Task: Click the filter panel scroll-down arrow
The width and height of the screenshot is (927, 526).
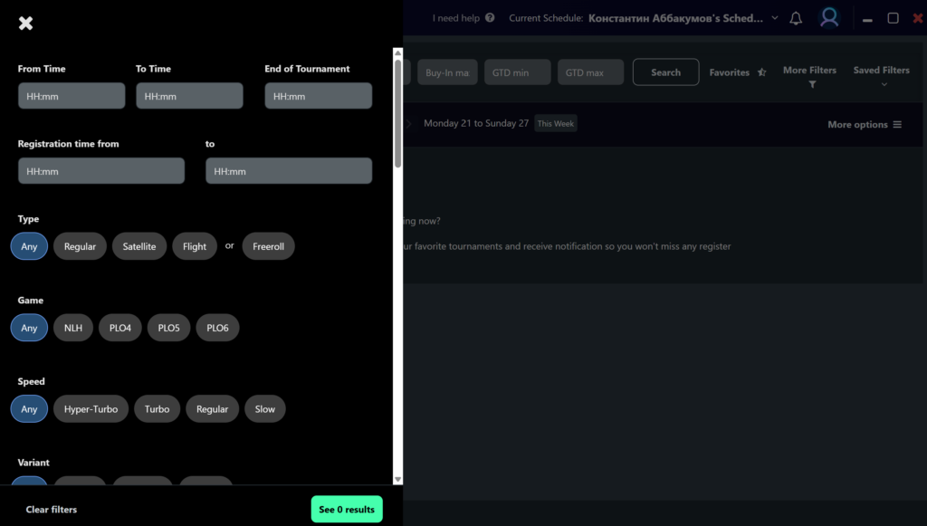Action: pyautogui.click(x=398, y=479)
